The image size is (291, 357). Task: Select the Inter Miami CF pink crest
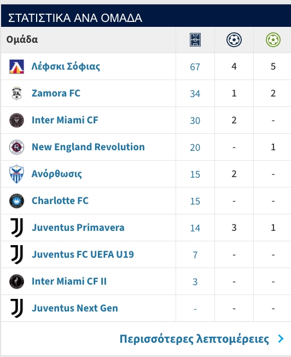(x=16, y=120)
